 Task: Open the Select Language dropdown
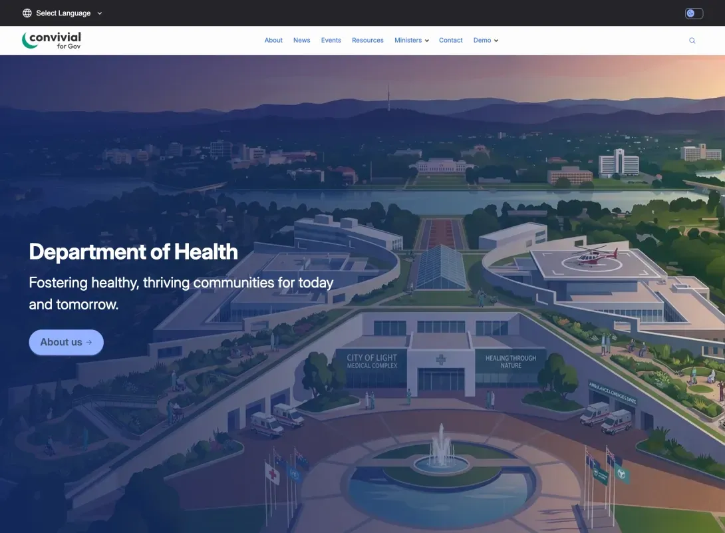point(63,13)
